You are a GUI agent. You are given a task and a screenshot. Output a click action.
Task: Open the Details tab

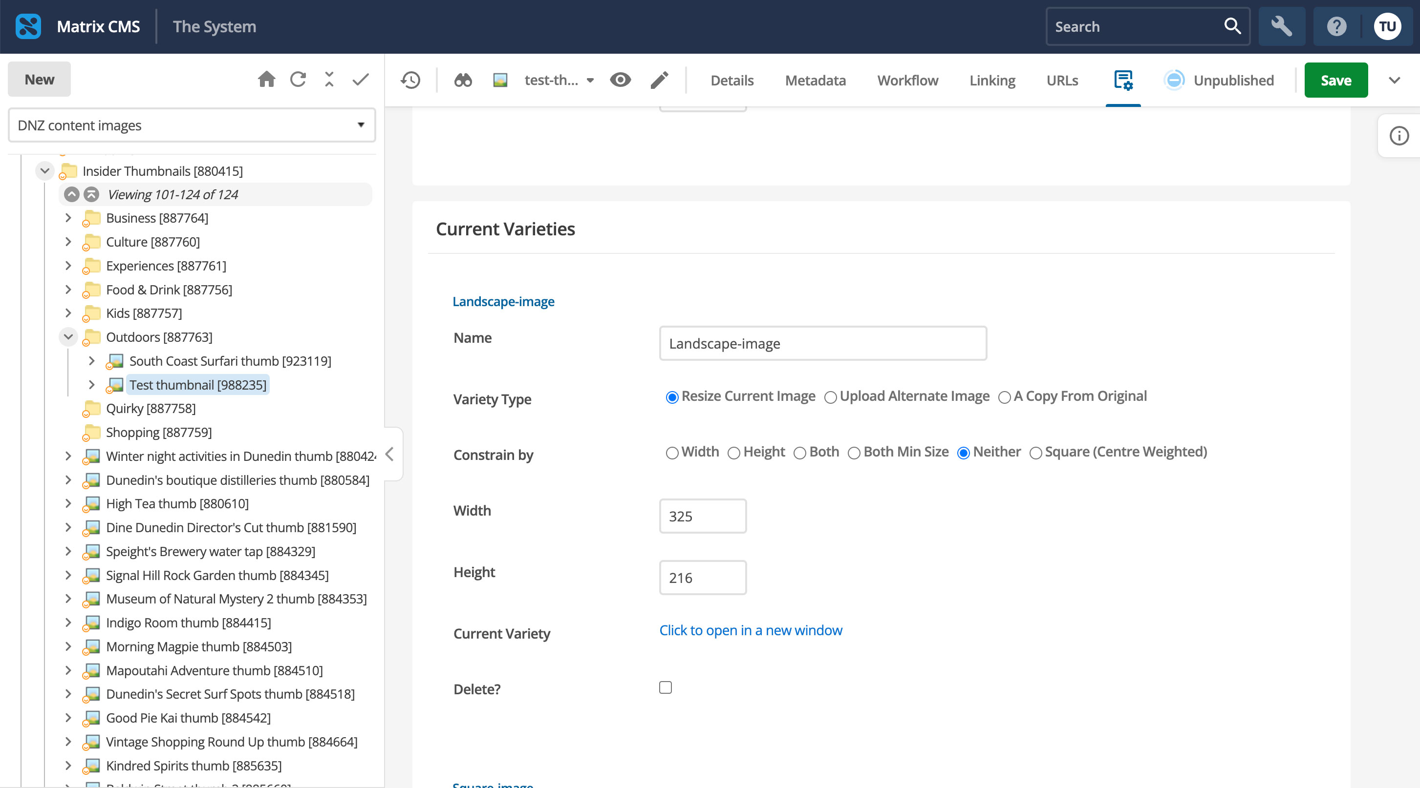(732, 81)
